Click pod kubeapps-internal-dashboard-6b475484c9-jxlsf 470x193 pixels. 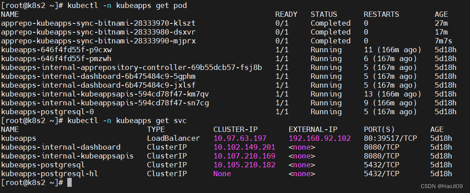(98, 85)
